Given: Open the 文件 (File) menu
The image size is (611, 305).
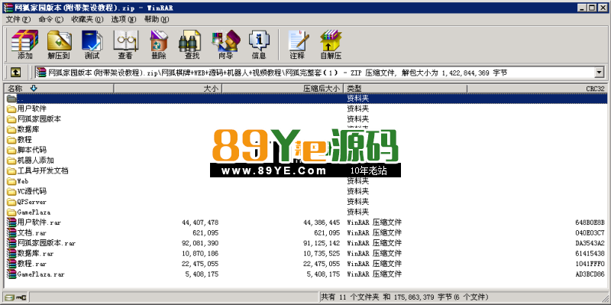Looking at the screenshot, I should tap(18, 19).
